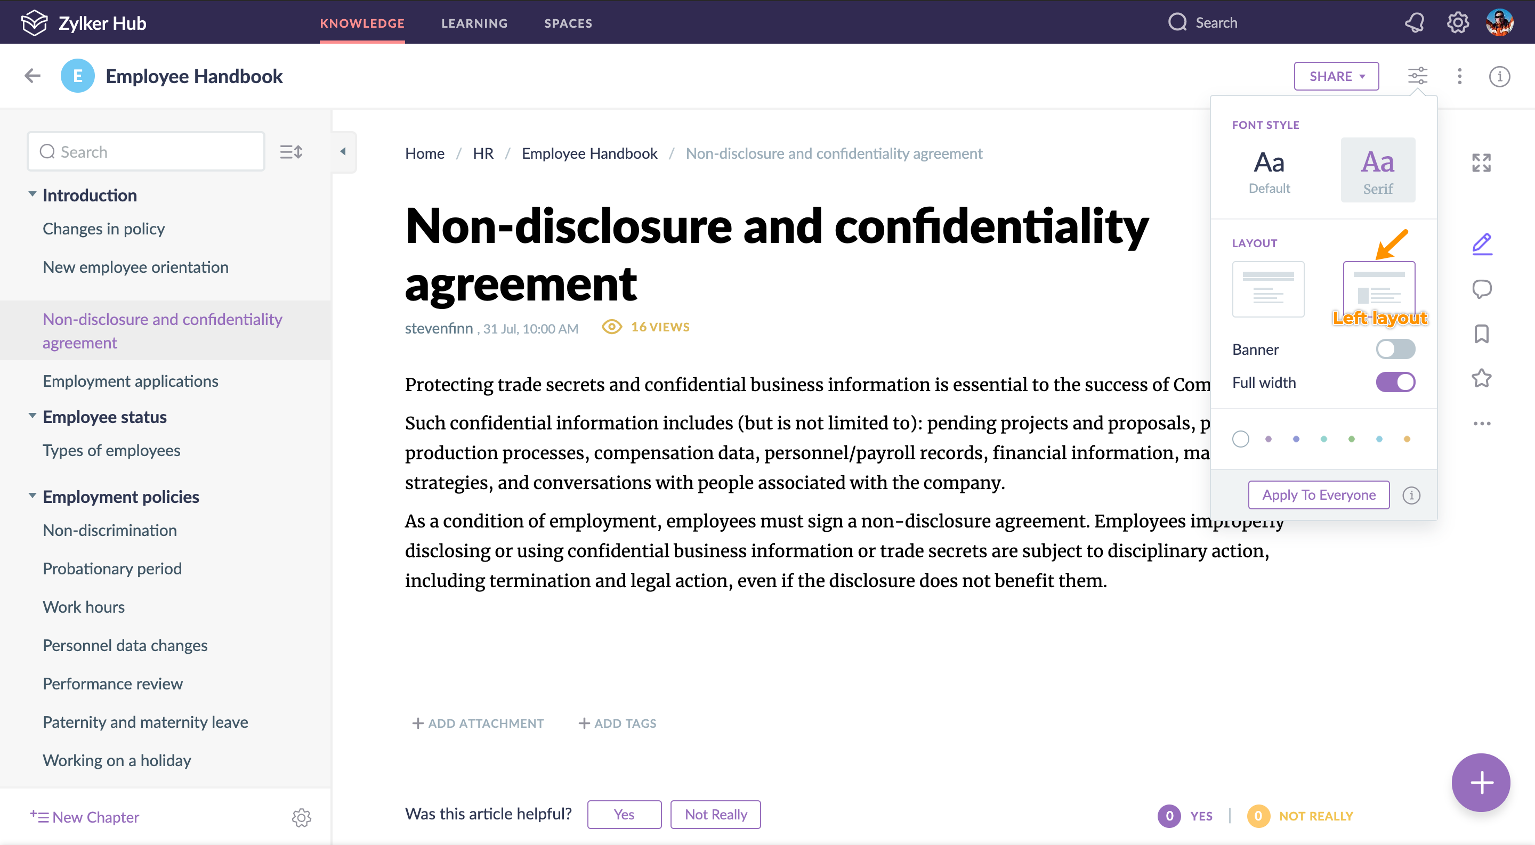This screenshot has width=1535, height=845.
Task: Bookmark this article with the bookmark icon
Action: point(1481,334)
